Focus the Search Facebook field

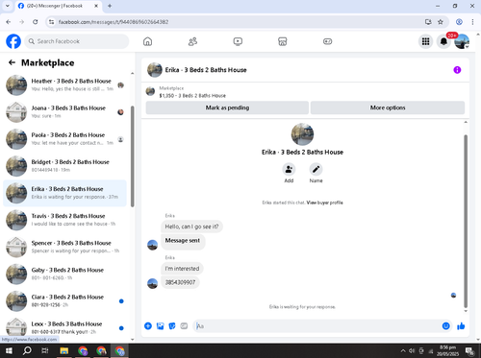(x=77, y=41)
